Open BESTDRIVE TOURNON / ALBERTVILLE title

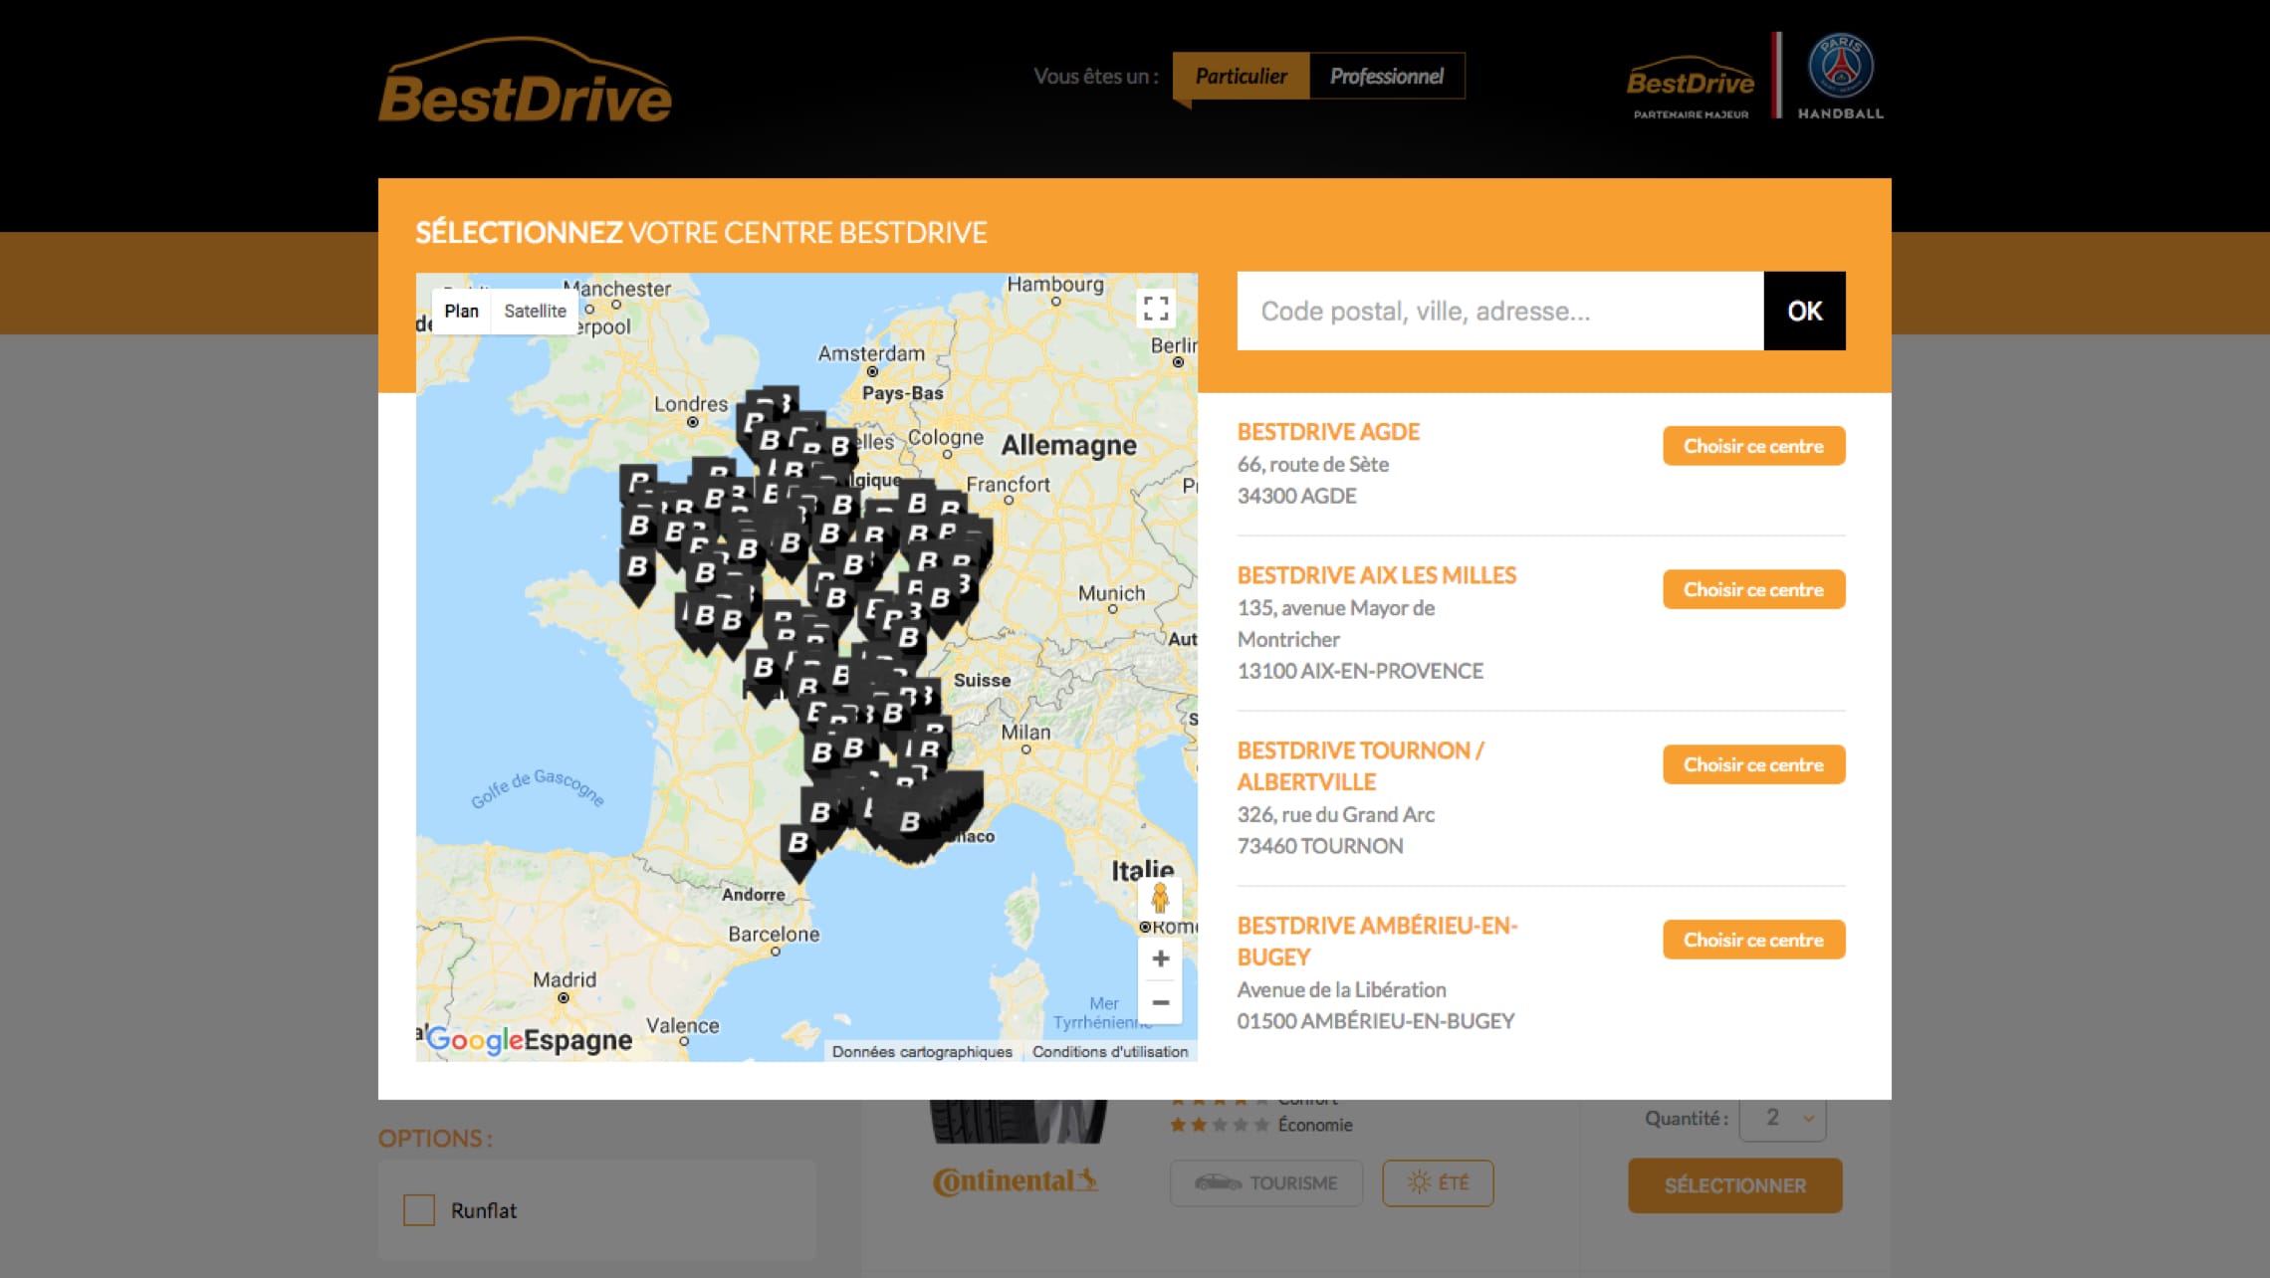tap(1360, 765)
